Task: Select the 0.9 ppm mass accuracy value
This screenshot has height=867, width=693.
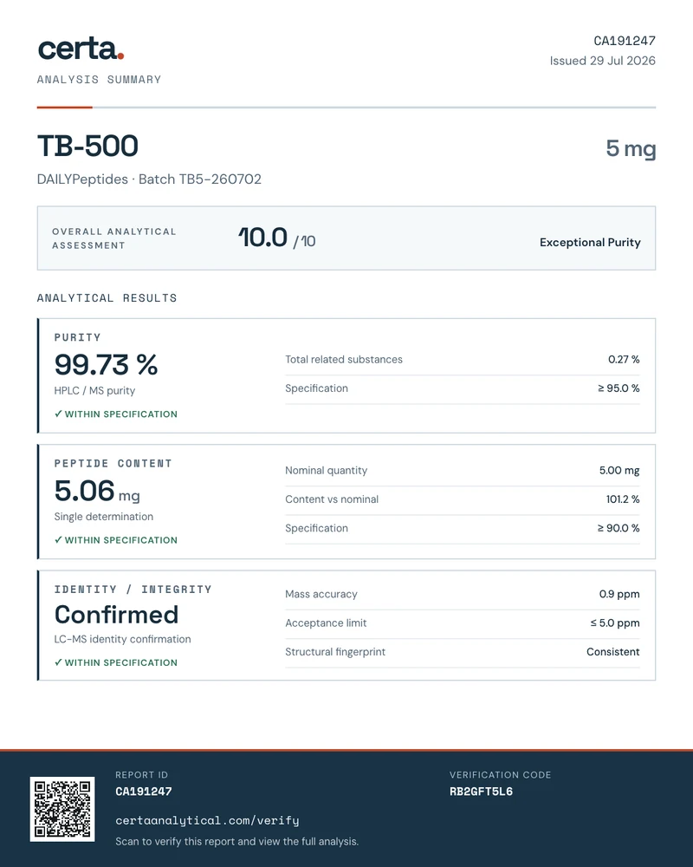Action: [619, 595]
